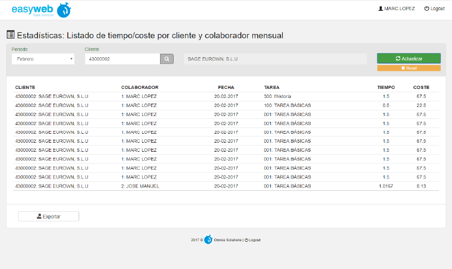Screen dimensions: 452x269
Task: Click the footer Omnia Solutions logo icon
Action: 208,240
